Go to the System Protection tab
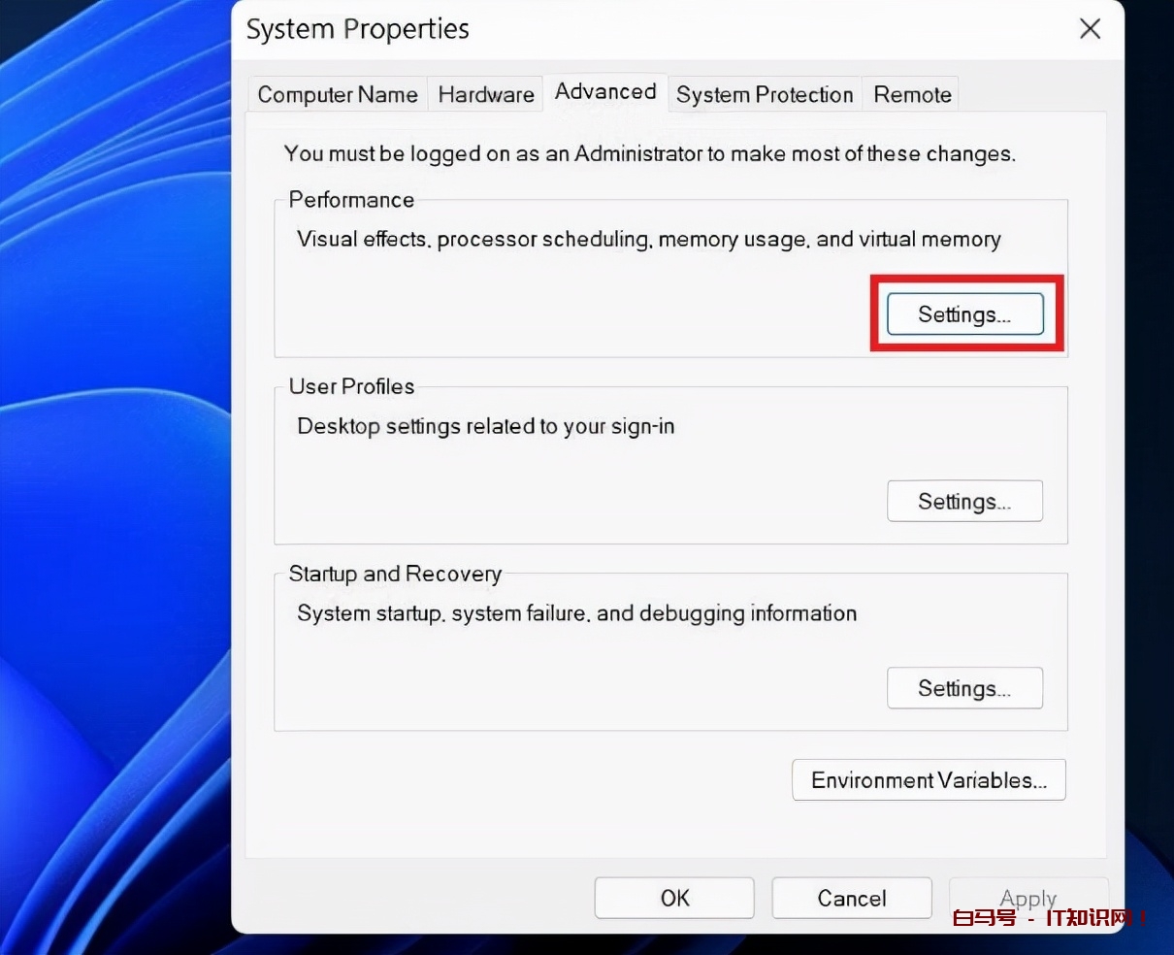The width and height of the screenshot is (1174, 955). [764, 95]
